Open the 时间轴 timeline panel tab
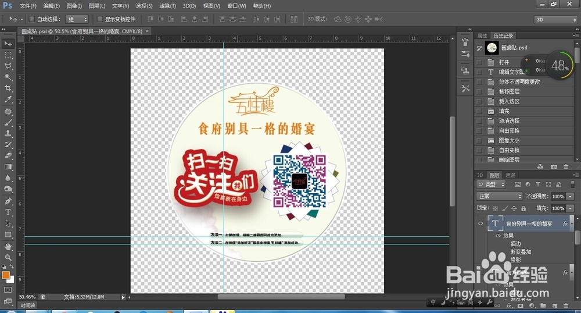This screenshot has height=313, width=581. [x=28, y=305]
